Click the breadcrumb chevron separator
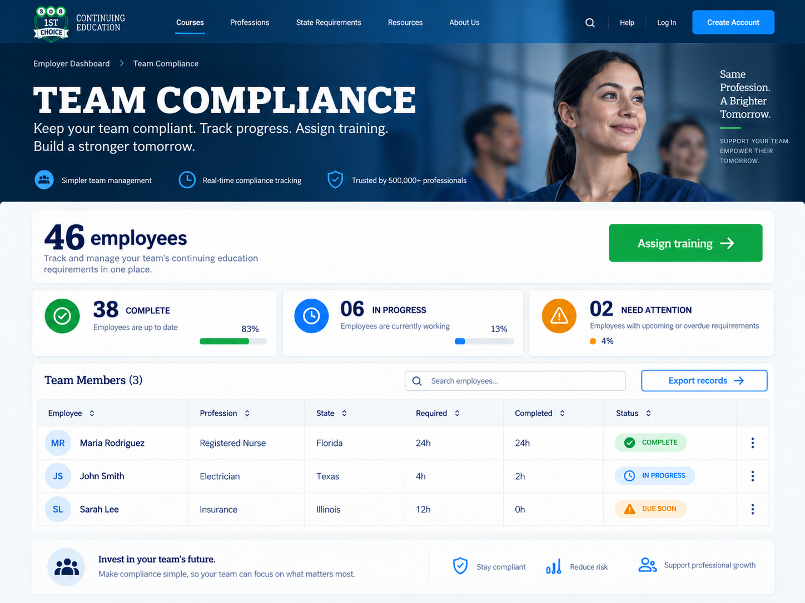This screenshot has width=805, height=603. (x=122, y=63)
